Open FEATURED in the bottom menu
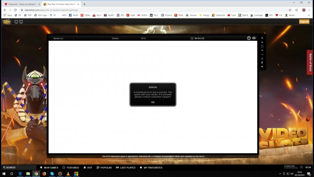Viewport: 314px width, 177px height. tap(71, 168)
